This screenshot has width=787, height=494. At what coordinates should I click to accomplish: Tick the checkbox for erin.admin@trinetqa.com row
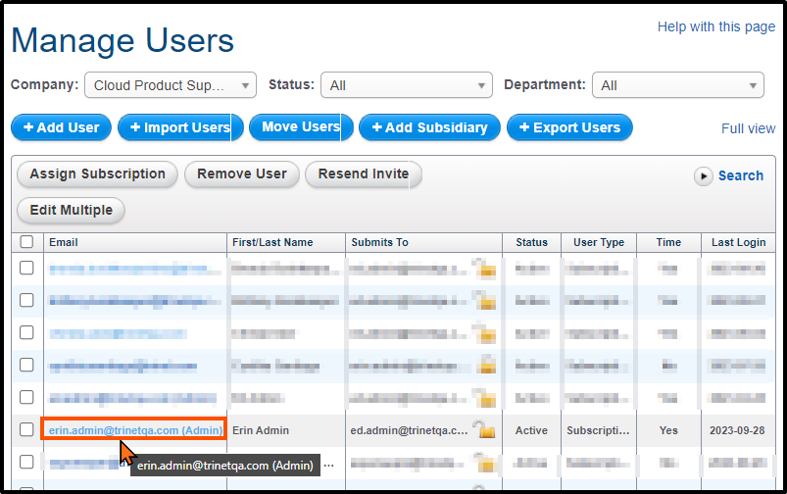pyautogui.click(x=26, y=429)
